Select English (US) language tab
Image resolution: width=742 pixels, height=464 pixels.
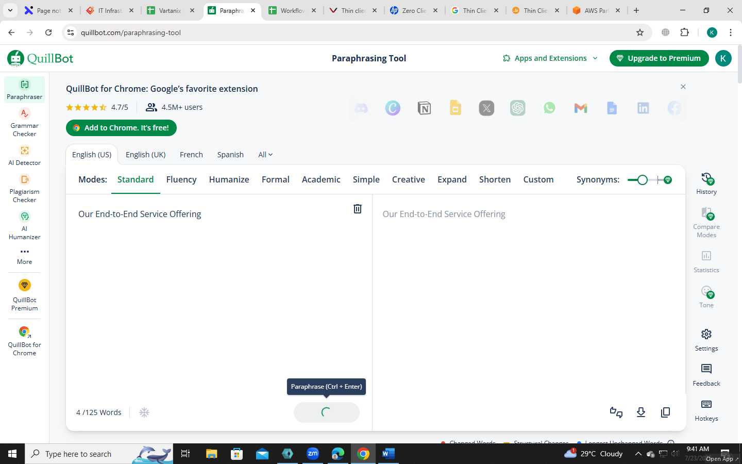point(92,155)
